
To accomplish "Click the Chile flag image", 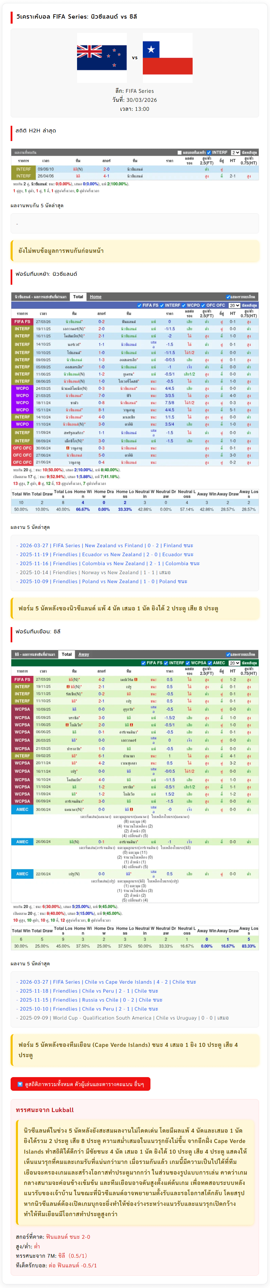I will (167, 58).
